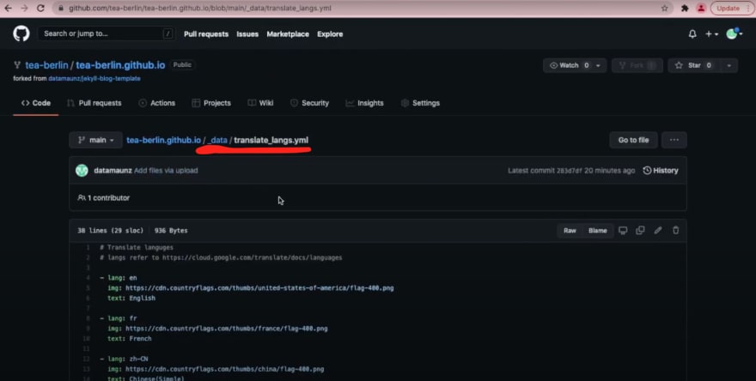The width and height of the screenshot is (756, 381).
Task: Expand the Watch dropdown arrow
Action: click(598, 65)
